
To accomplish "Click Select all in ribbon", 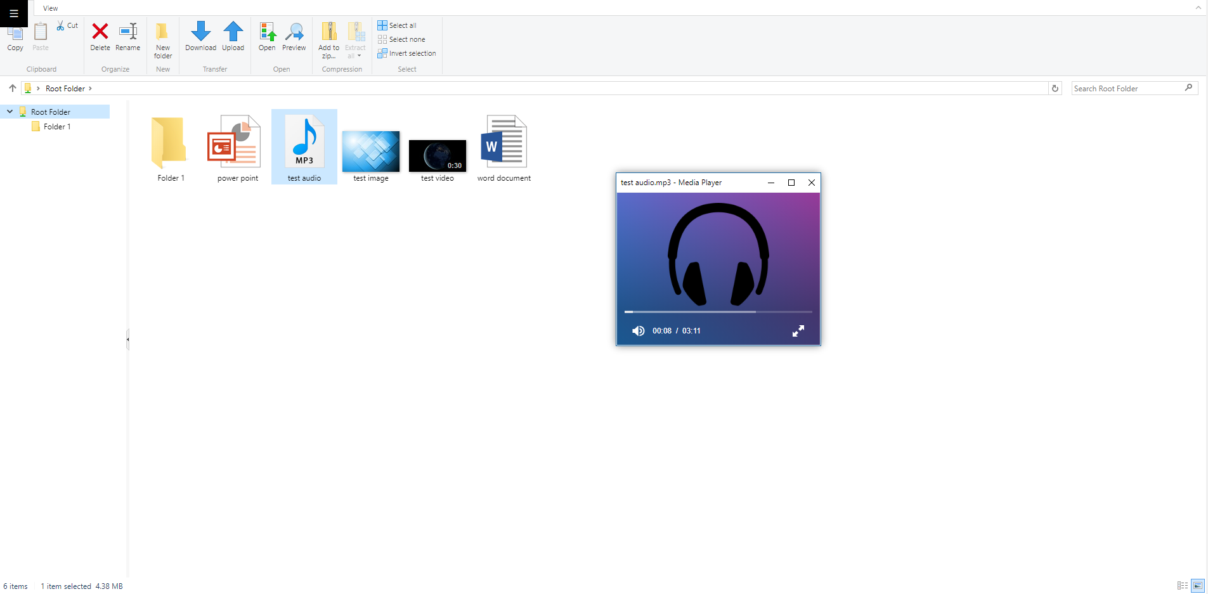I will pyautogui.click(x=398, y=25).
